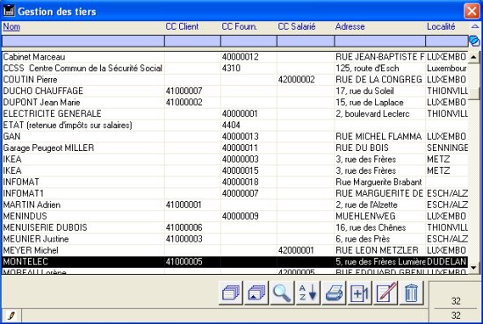The image size is (483, 324).
Task: Delete the selected record with the trash icon
Action: point(412,293)
